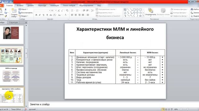Open the Макет layout dropdown
199x111 pixels.
[23, 9]
